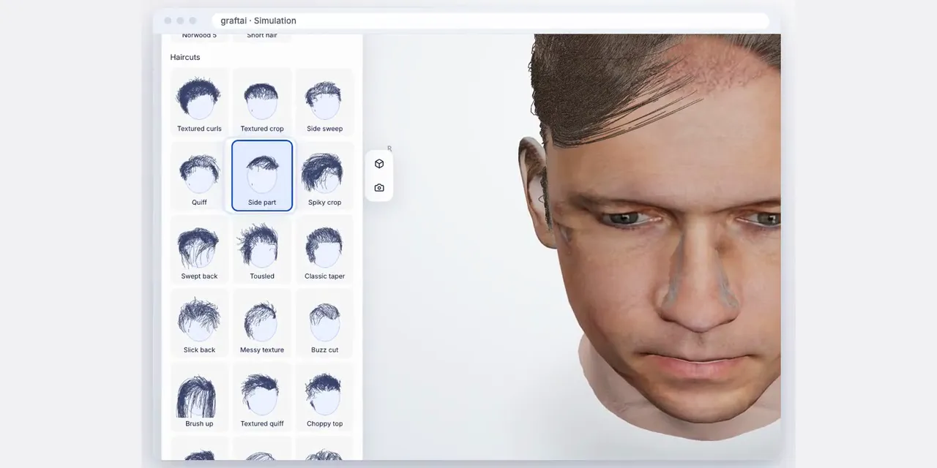Choose the Classic taper haircut
This screenshot has width=937, height=468.
coord(324,249)
